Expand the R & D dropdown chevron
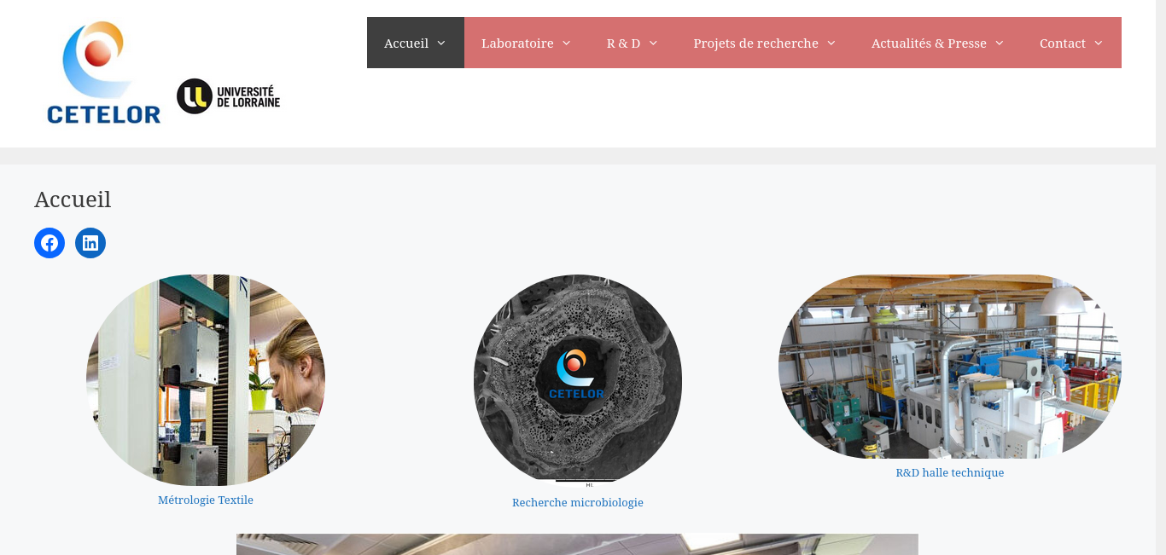1166x555 pixels. [653, 43]
